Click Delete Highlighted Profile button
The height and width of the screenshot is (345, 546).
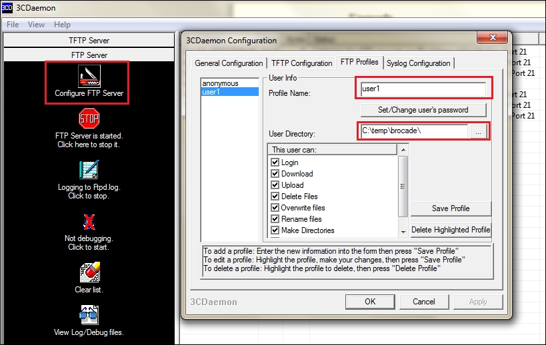point(451,230)
